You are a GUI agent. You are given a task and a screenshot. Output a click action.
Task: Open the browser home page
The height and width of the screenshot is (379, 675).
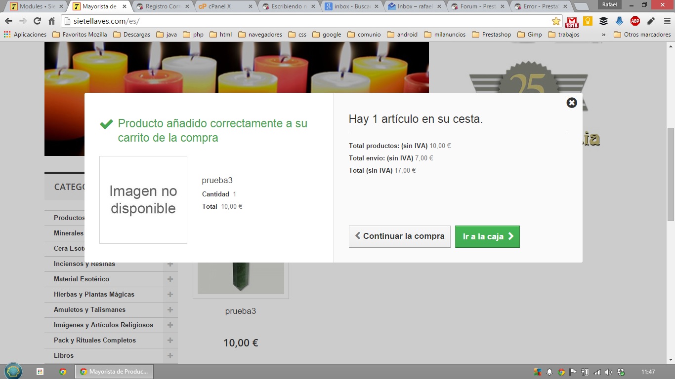(x=51, y=21)
